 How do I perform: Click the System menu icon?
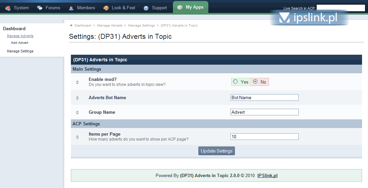coord(8,8)
